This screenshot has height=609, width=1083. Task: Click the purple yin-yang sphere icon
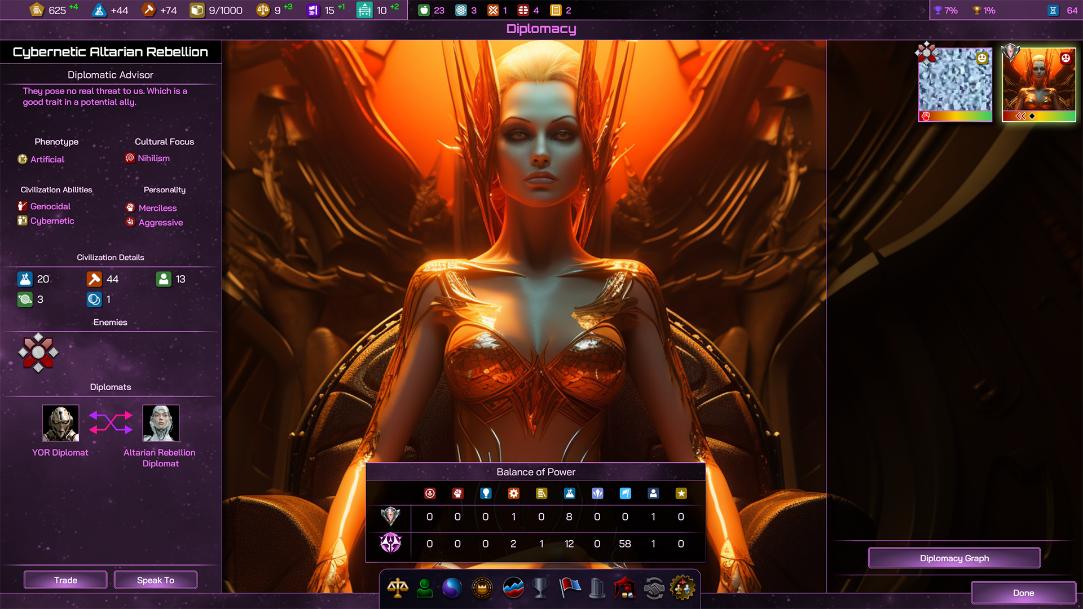click(x=452, y=588)
